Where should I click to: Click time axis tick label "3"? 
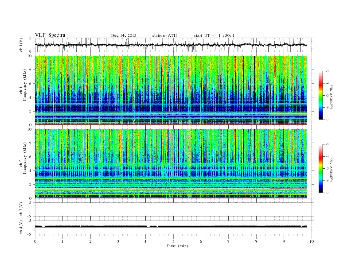(x=118, y=241)
